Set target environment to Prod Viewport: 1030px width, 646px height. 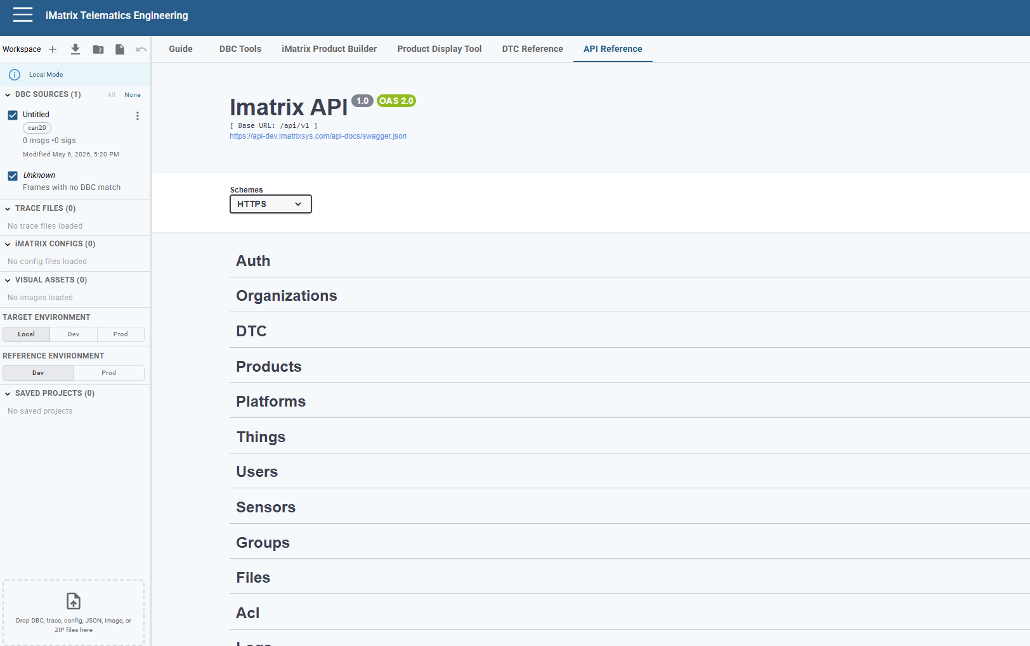click(121, 334)
